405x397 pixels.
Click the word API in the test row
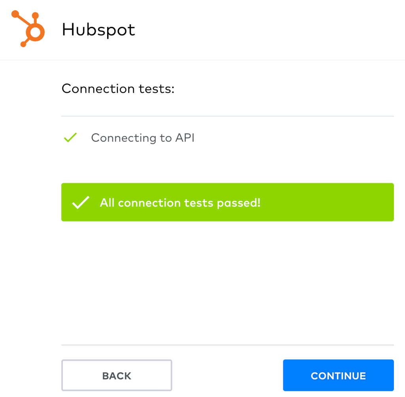tap(185, 137)
